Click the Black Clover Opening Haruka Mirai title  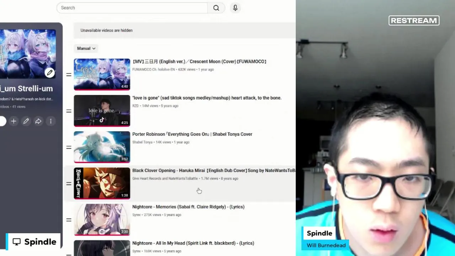coord(214,171)
